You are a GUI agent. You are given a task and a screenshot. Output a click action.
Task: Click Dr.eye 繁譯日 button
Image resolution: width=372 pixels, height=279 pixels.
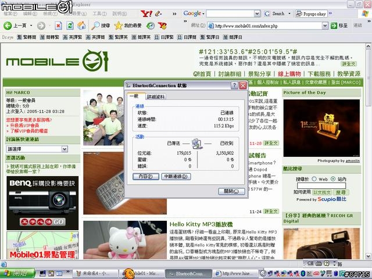210,37
